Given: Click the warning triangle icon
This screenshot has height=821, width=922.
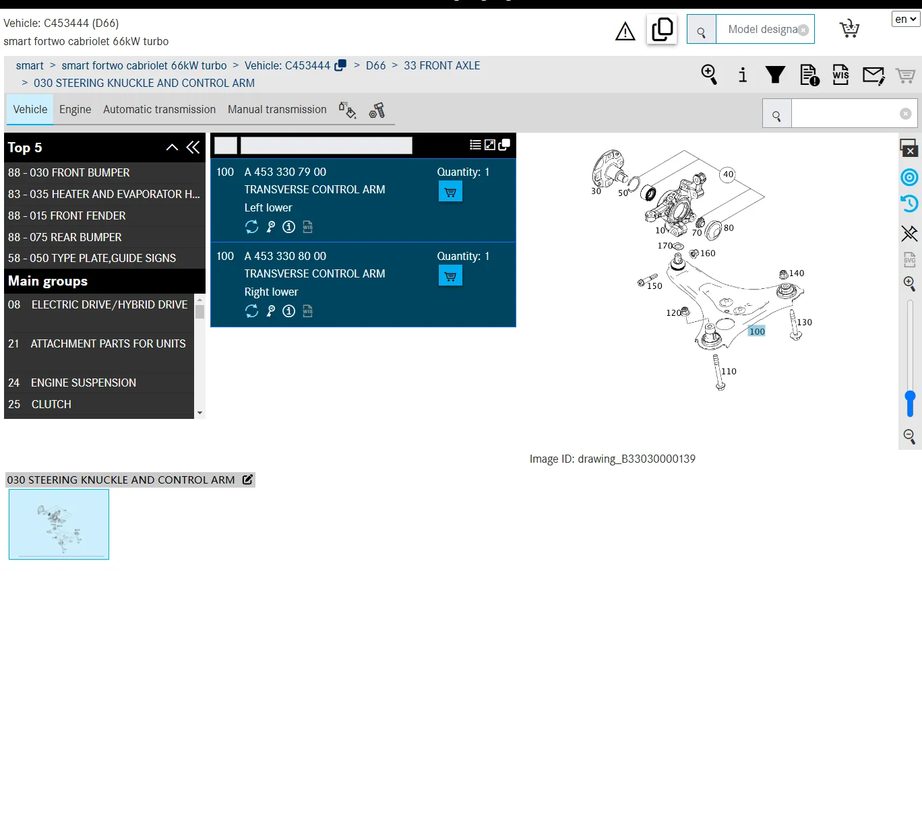Looking at the screenshot, I should [625, 32].
